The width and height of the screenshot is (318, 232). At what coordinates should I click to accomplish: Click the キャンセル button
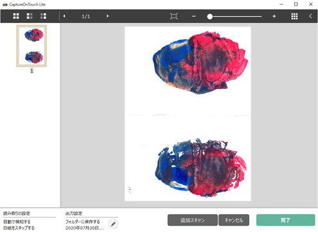(234, 220)
